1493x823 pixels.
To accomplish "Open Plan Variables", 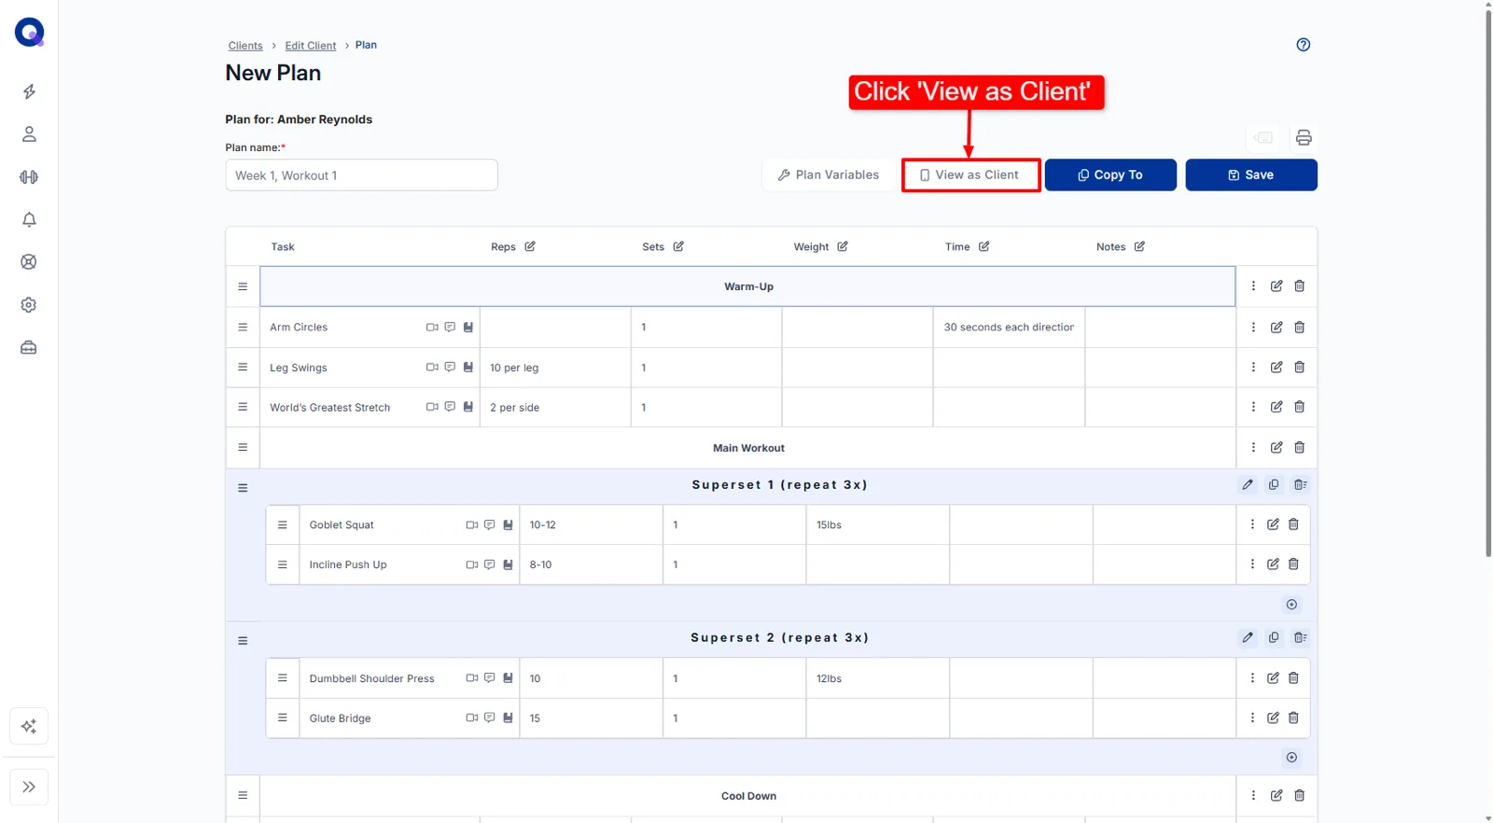I will (x=829, y=174).
